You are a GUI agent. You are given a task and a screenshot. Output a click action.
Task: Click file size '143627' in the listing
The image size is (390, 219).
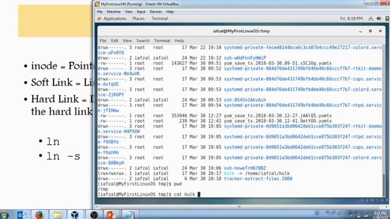click(179, 63)
